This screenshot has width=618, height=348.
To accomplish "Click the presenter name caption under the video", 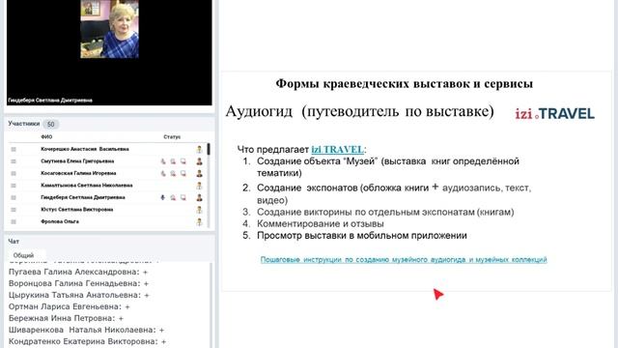I will click(50, 101).
